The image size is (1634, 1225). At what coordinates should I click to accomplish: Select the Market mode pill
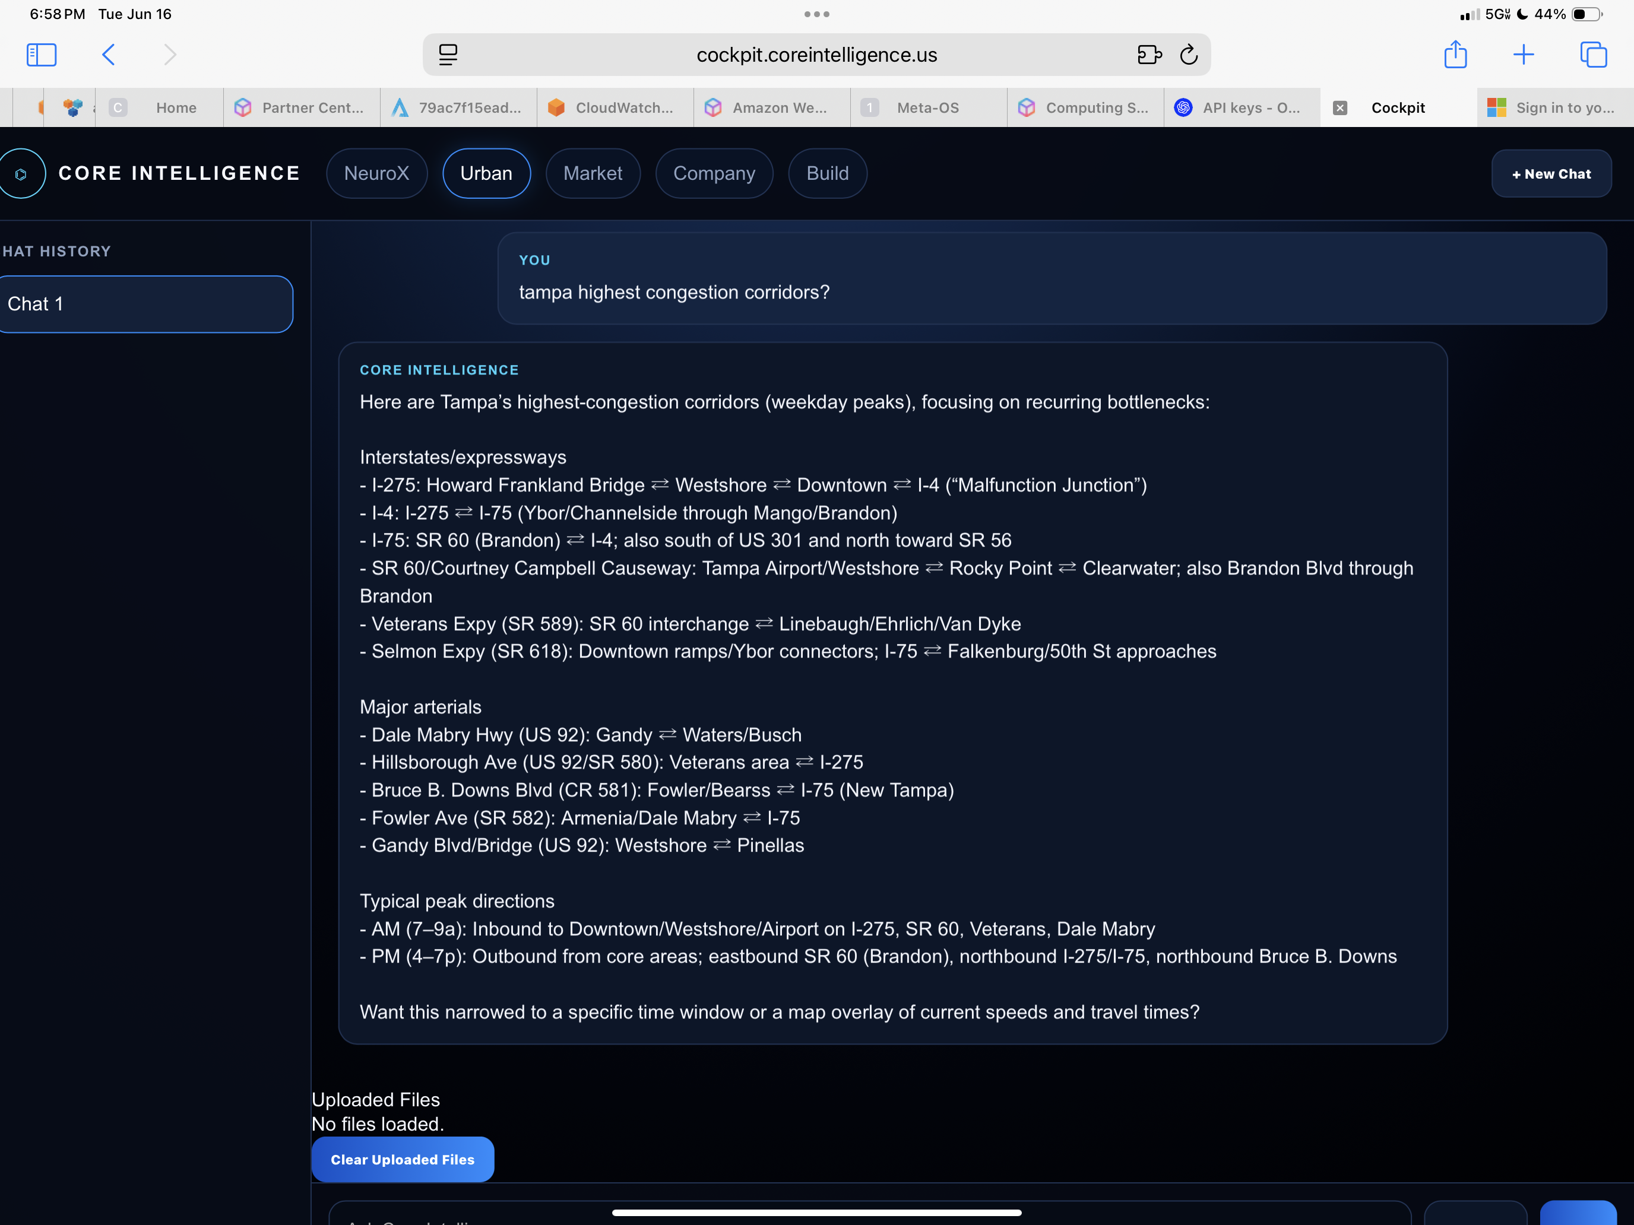[593, 173]
